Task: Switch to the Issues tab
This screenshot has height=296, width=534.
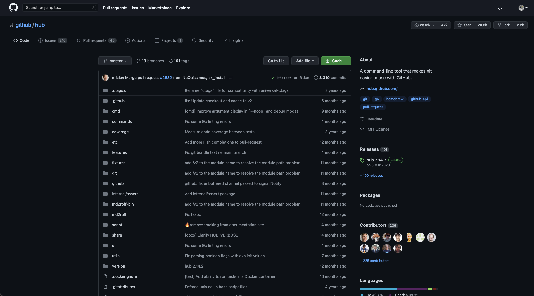Action: click(x=53, y=40)
